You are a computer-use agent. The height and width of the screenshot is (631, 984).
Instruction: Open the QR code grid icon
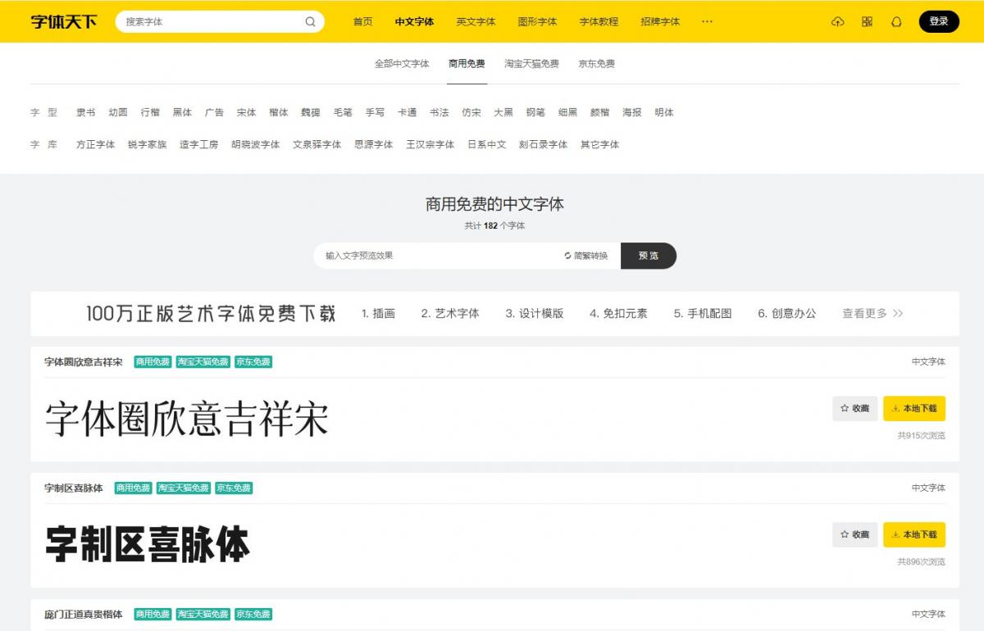(867, 22)
